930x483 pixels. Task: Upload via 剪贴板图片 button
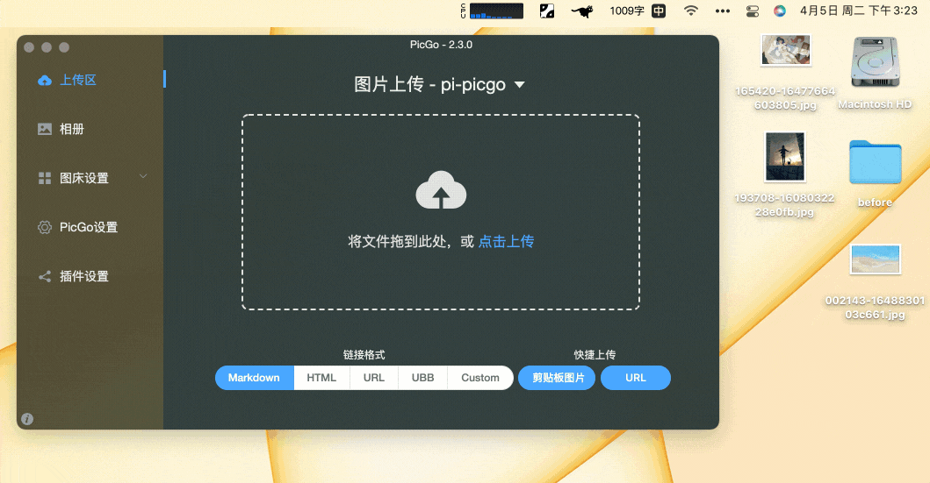coord(557,378)
